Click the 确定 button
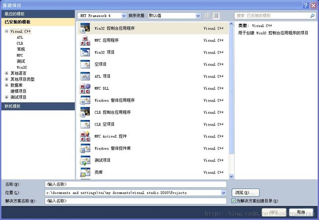 (274, 212)
